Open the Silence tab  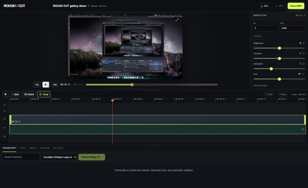(45, 148)
